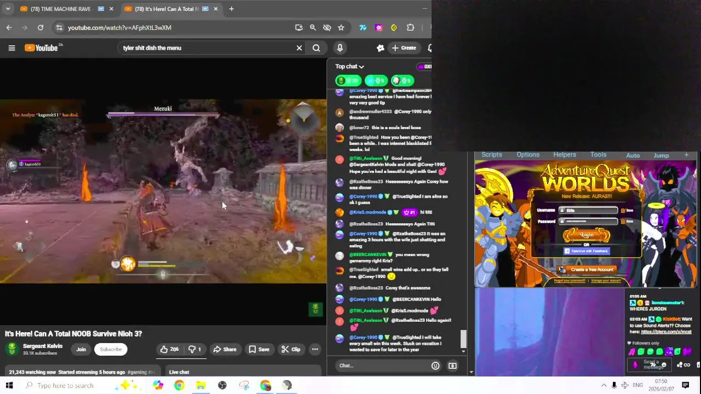Toggle Save checkbox next to Username

[x=623, y=210]
